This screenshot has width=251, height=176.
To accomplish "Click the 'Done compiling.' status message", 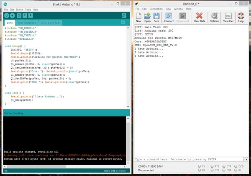I will 14,113.
